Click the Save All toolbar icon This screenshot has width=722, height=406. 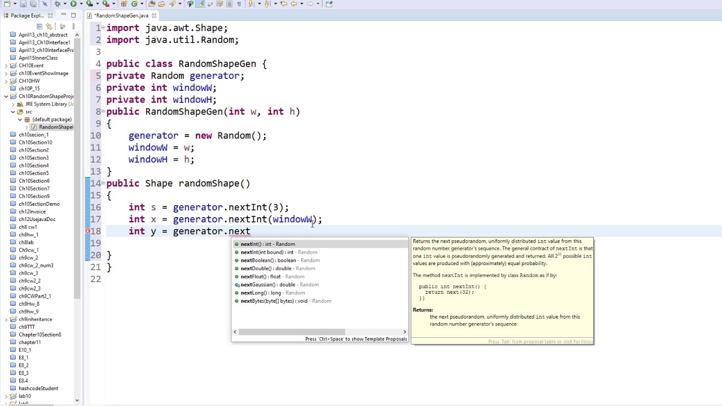pyautogui.click(x=33, y=4)
